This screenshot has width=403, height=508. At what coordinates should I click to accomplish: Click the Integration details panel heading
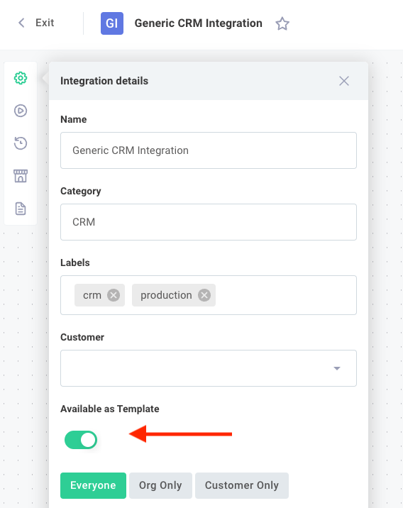pyautogui.click(x=104, y=81)
